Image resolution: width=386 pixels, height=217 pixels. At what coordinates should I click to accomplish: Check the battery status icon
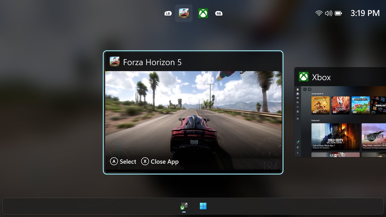point(338,13)
